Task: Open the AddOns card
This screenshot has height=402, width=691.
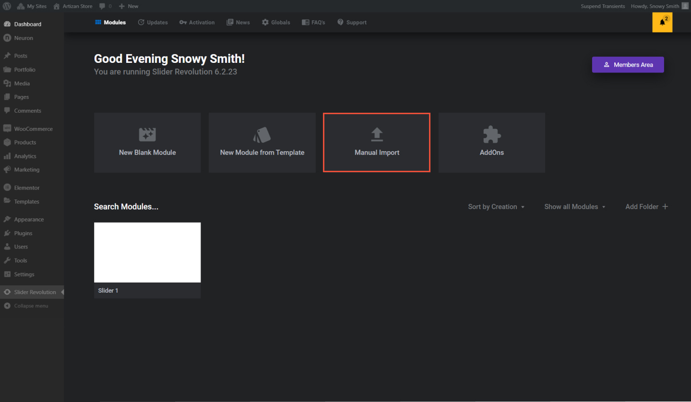Action: click(x=492, y=142)
